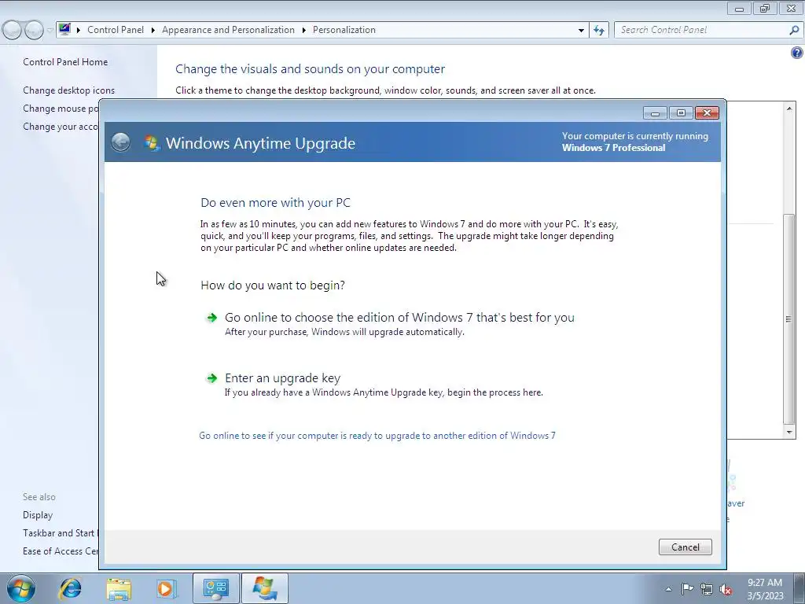Minimize the Windows Anytime Upgrade window
Image resolution: width=805 pixels, height=604 pixels.
pos(655,113)
